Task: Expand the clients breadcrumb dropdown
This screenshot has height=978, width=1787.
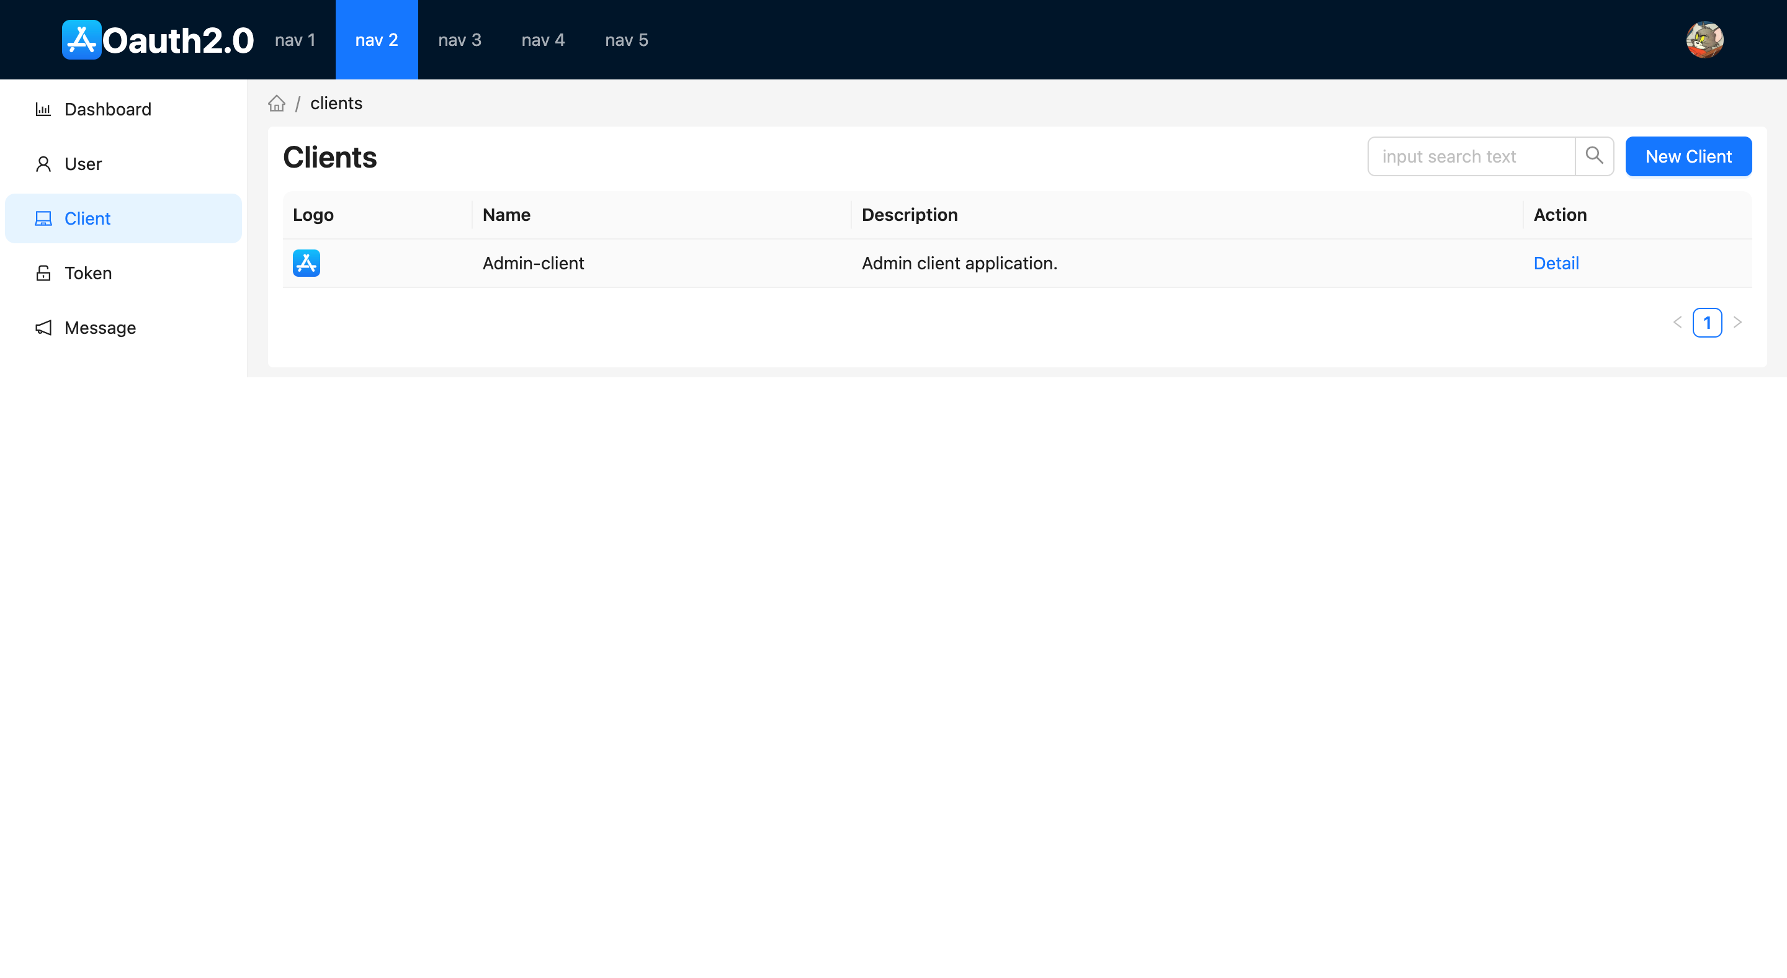Action: pyautogui.click(x=336, y=102)
